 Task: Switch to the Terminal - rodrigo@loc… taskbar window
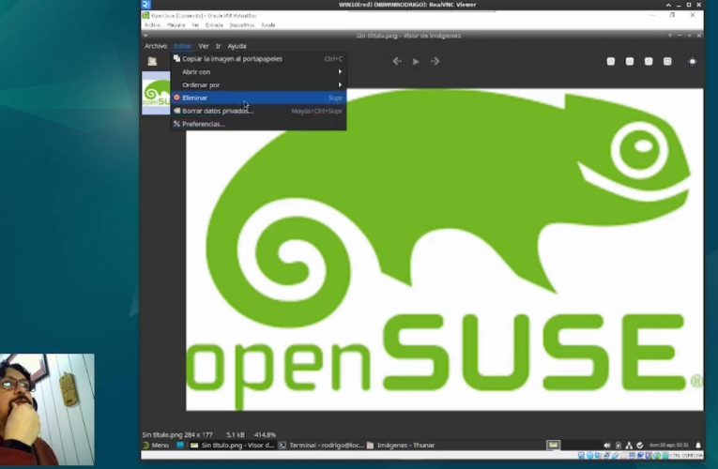tap(321, 446)
